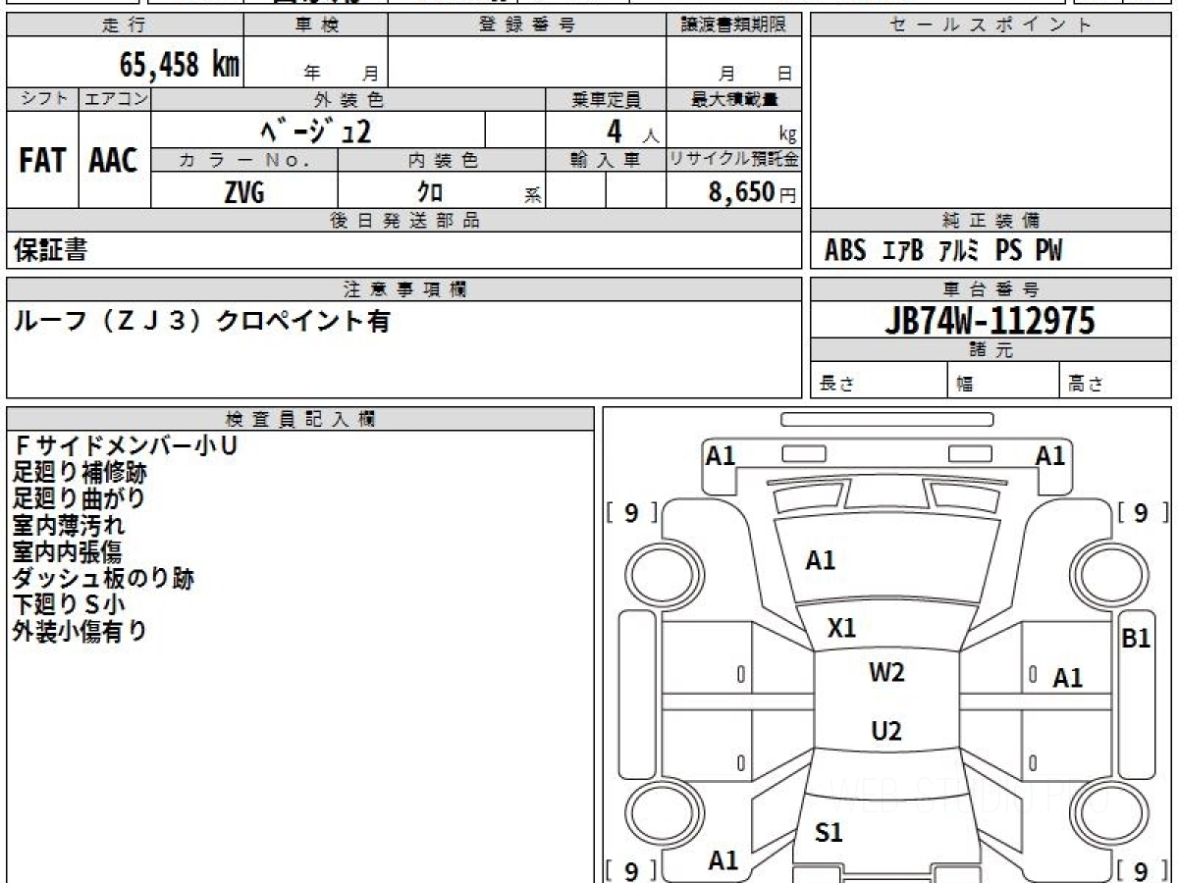Select the chassis number JB74W-112975
The width and height of the screenshot is (1178, 883).
(990, 321)
